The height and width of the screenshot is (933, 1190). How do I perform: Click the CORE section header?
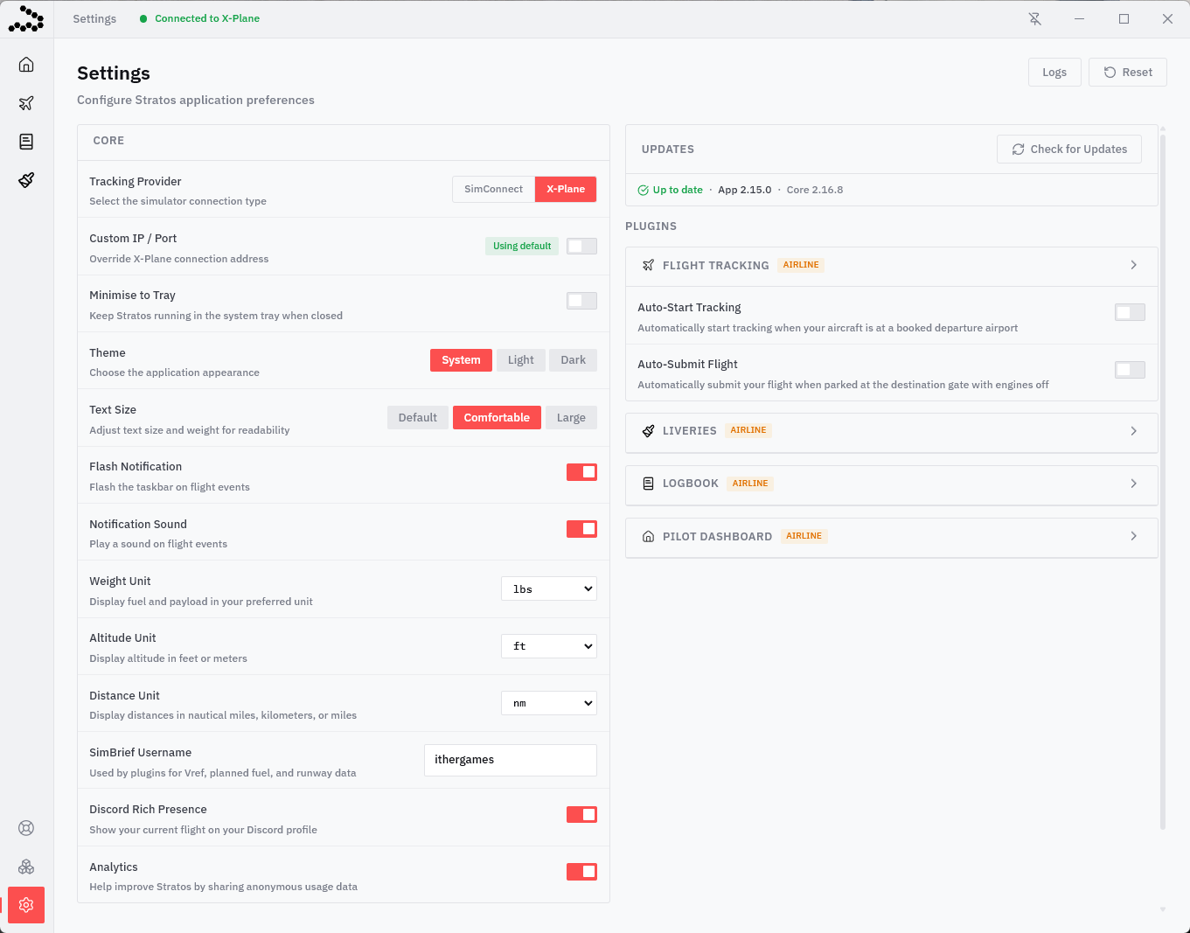108,141
